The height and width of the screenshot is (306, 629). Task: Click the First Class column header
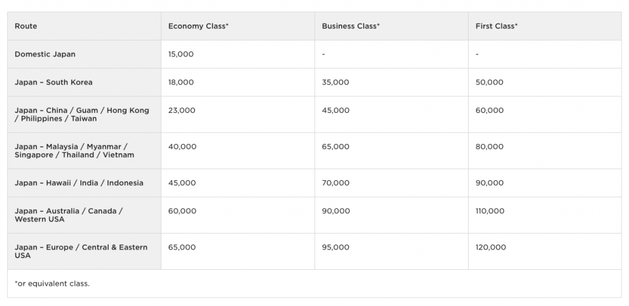coord(496,26)
